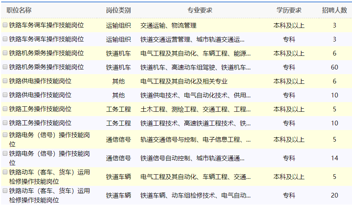This screenshot has height=208, width=352.
Task: Select checkbox for 铁路供电 position recruiting 10 people
Action: coord(5,95)
